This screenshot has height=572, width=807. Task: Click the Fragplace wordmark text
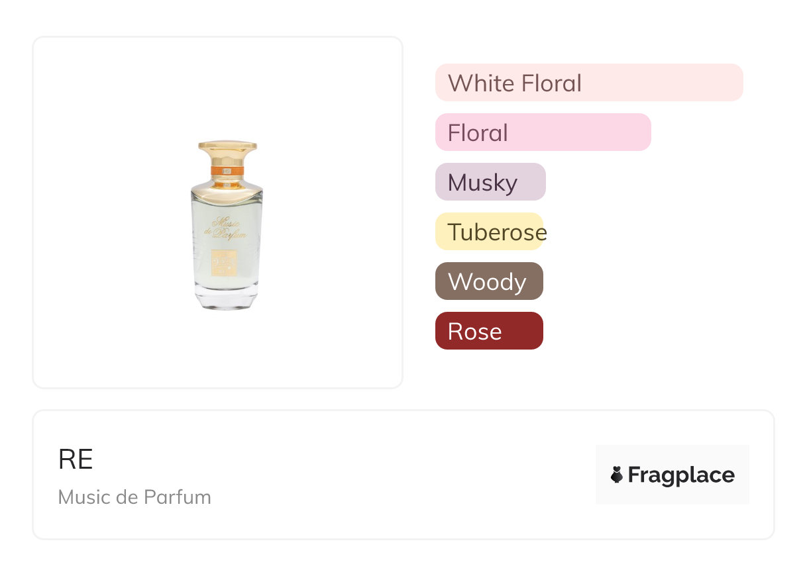click(681, 475)
